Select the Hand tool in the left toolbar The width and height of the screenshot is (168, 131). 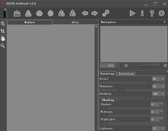(3, 39)
